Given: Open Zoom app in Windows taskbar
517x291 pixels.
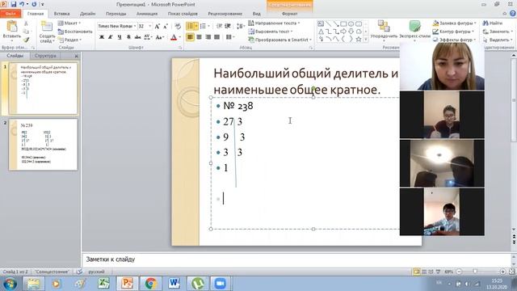Looking at the screenshot, I should [x=220, y=284].
